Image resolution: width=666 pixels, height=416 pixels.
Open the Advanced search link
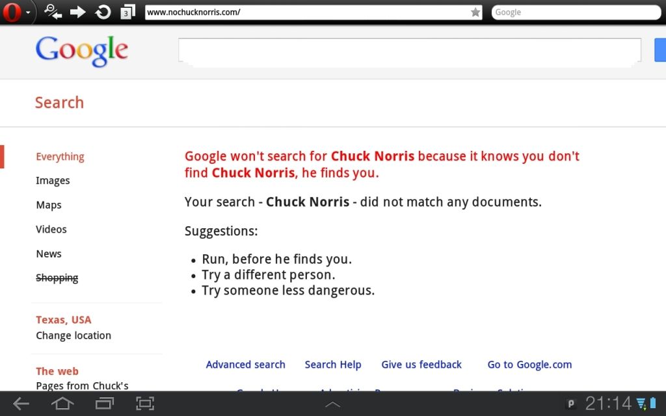[x=245, y=365]
